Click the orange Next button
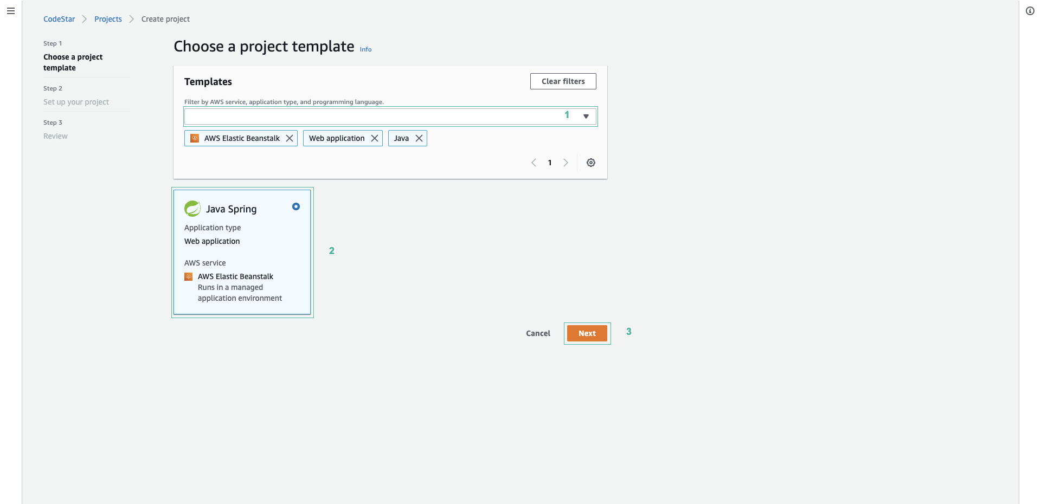The image size is (1041, 504). coord(587,333)
